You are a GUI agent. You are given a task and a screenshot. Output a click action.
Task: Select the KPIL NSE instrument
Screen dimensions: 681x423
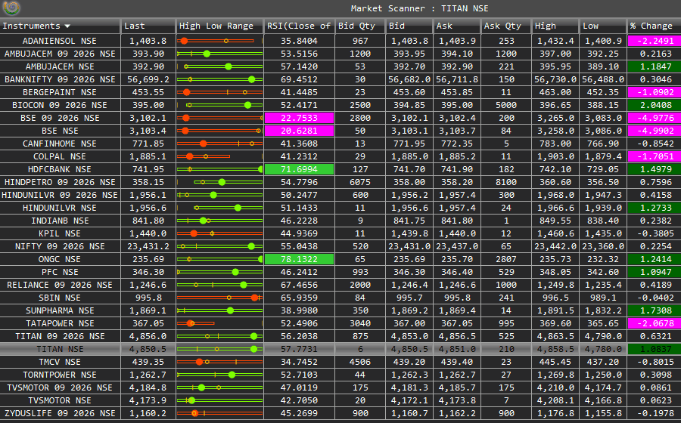(x=60, y=233)
